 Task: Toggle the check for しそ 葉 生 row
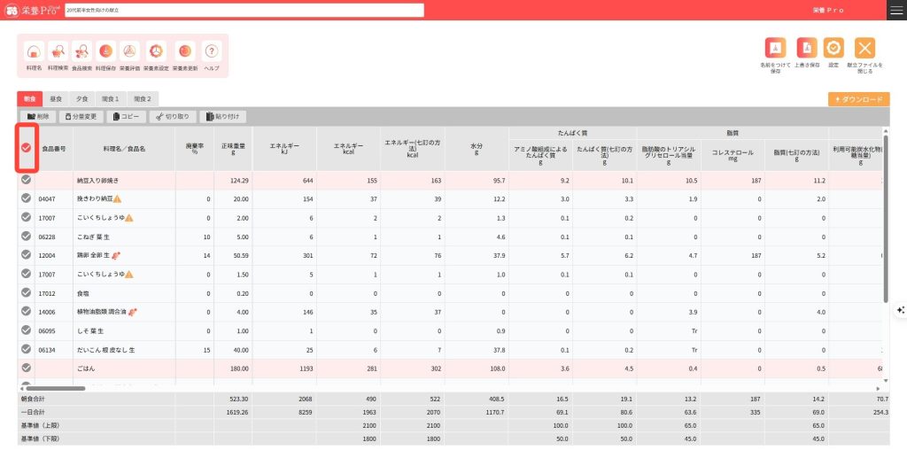pyautogui.click(x=26, y=330)
